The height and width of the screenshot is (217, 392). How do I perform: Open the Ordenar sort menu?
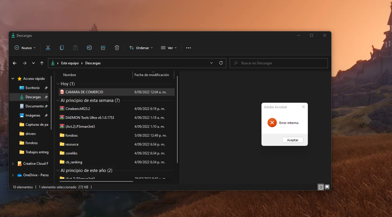click(x=141, y=48)
